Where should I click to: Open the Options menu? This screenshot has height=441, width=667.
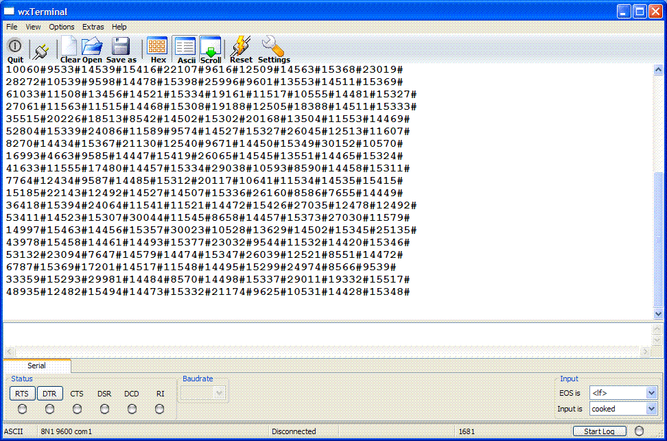62,27
